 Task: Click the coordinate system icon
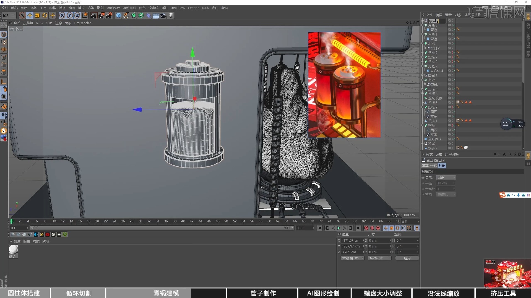85,15
